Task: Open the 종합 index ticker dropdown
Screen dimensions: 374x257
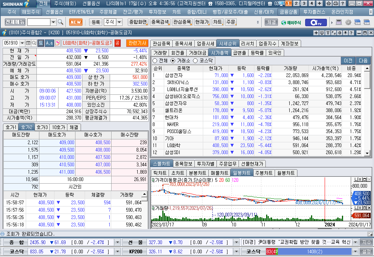Action: click(117, 242)
